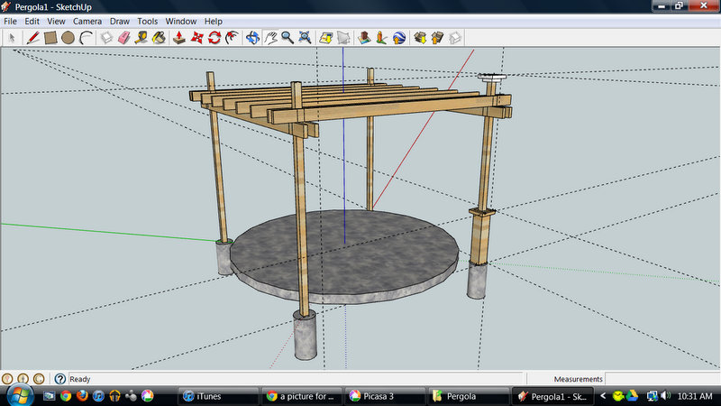Switch to Picasa 3 taskbar button

pos(383,396)
